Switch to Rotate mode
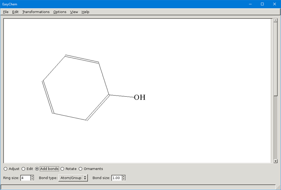Screen dimensions: 281x190 pos(63,169)
